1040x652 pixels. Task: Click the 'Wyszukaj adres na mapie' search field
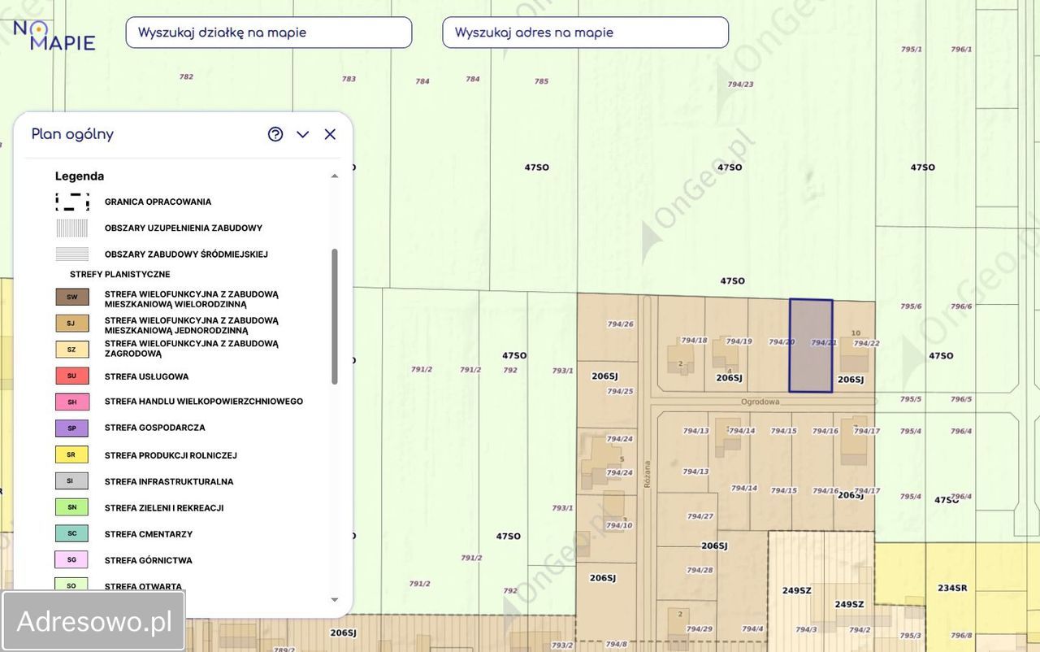[x=585, y=33]
